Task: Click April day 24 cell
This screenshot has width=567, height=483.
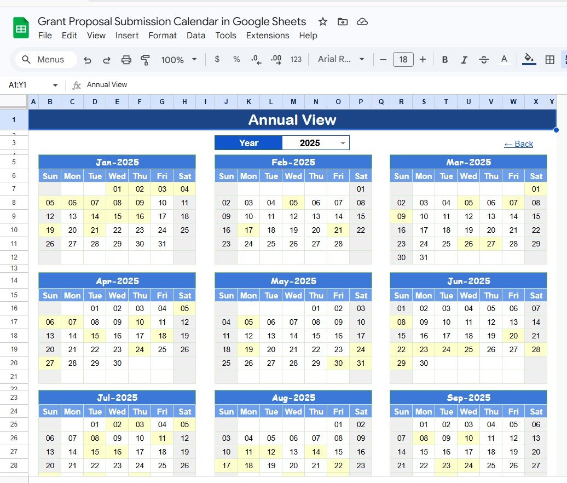Action: point(140,349)
